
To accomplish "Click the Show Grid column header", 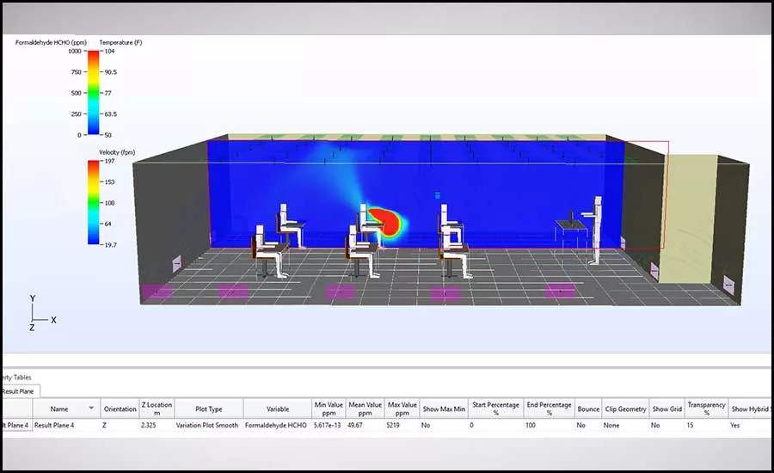I will coord(666,408).
